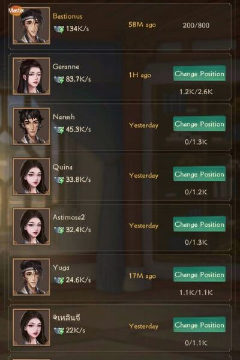Change Position for Astimosa2
The image size is (240, 360).
(x=199, y=224)
